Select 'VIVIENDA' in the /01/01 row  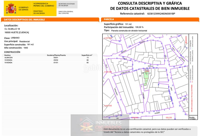[8, 63]
